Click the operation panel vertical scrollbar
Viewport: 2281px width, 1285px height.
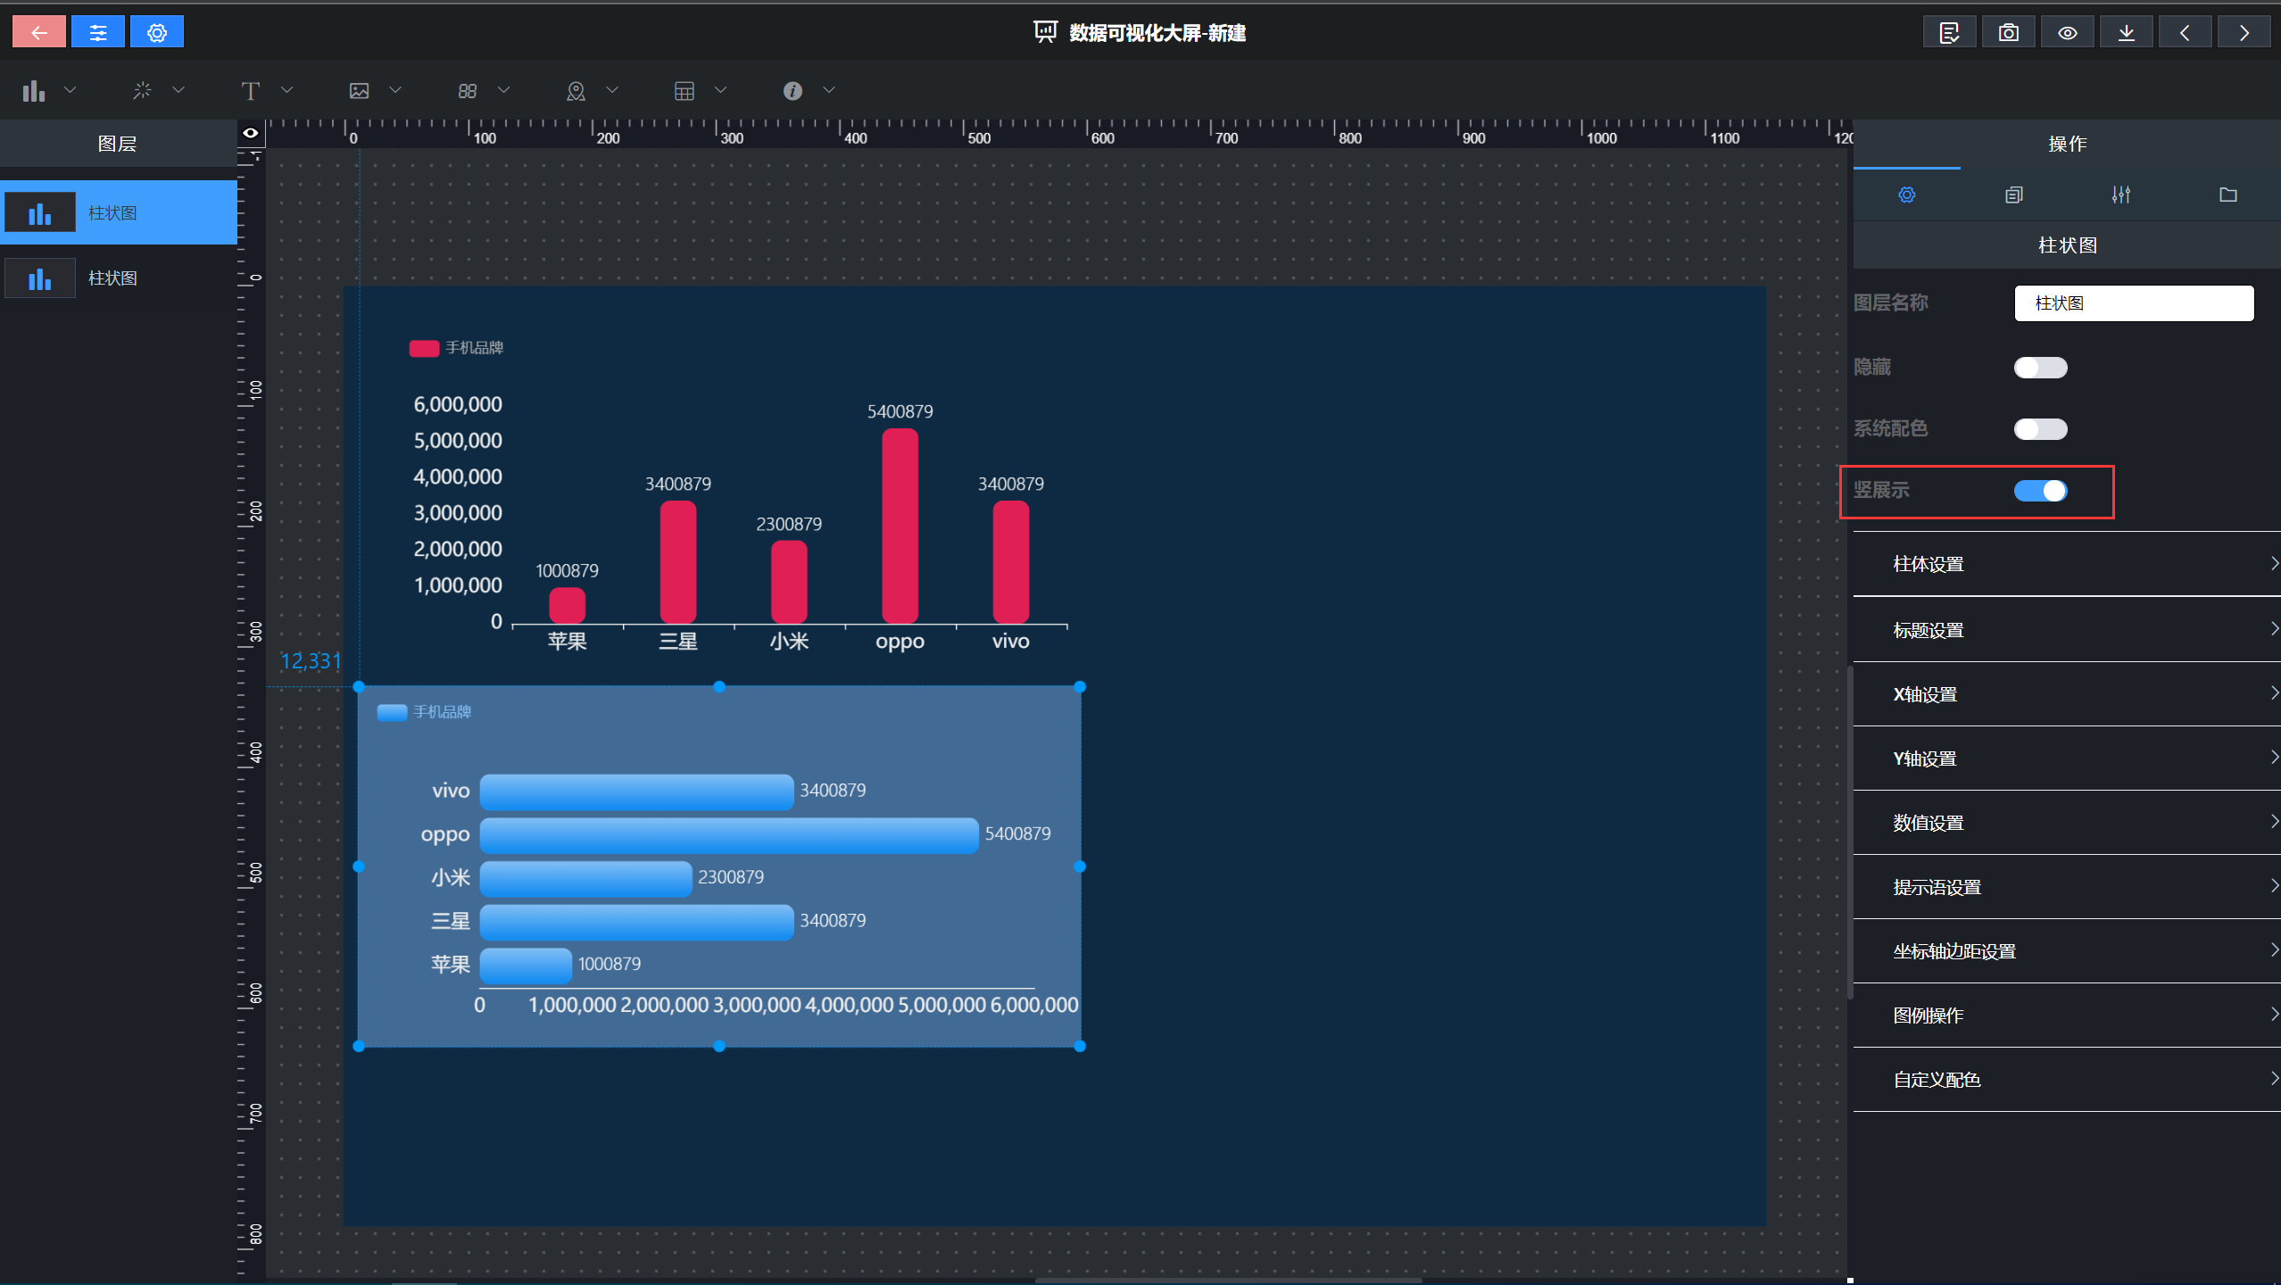1850,832
